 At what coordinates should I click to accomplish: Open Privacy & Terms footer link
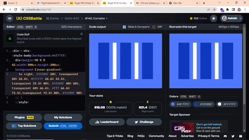pyautogui.click(x=208, y=136)
